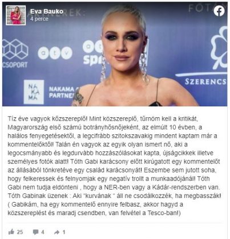This screenshot has width=230, height=239.
Task: Click the SZERENCS text in photo
Action: tap(206, 81)
